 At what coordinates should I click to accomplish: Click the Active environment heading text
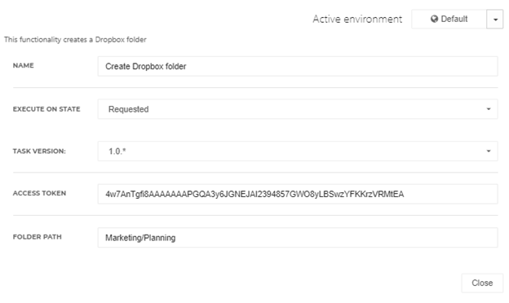click(x=357, y=19)
